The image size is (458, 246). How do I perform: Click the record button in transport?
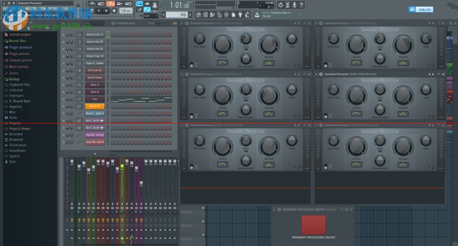pos(114,11)
